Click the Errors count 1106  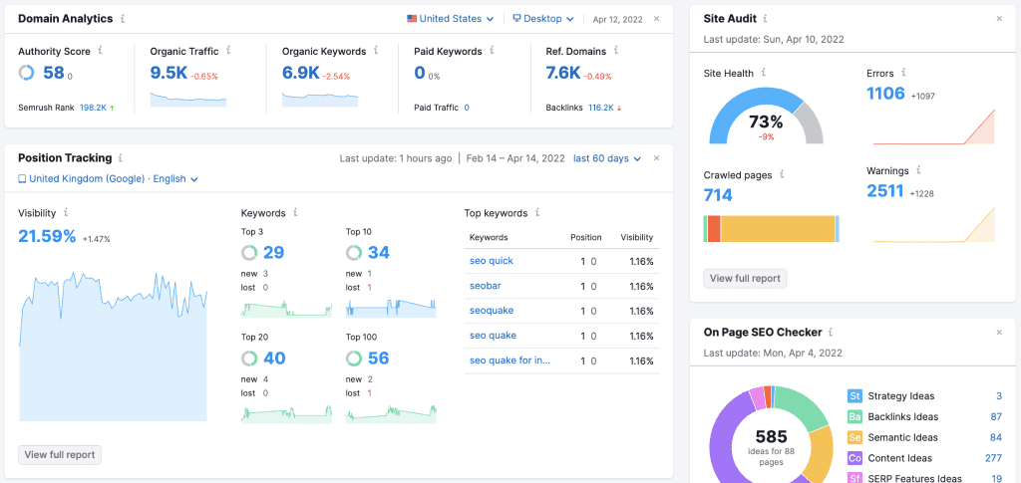coord(886,94)
